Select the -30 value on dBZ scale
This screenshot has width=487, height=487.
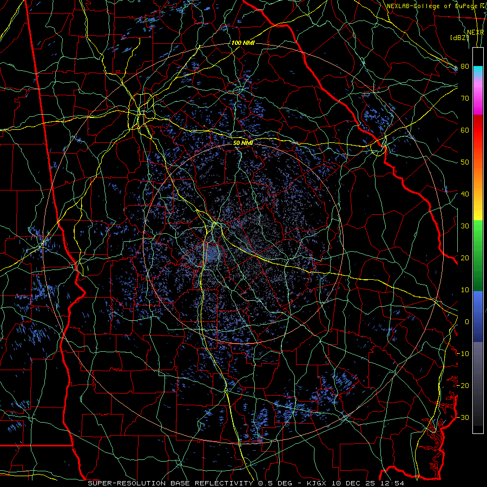tap(463, 417)
